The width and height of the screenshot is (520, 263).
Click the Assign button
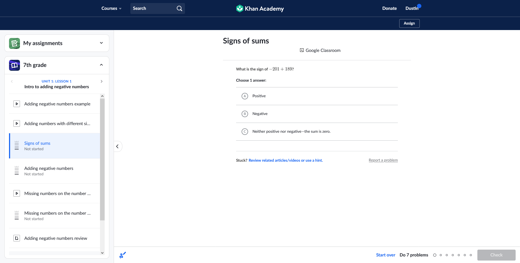(x=409, y=23)
